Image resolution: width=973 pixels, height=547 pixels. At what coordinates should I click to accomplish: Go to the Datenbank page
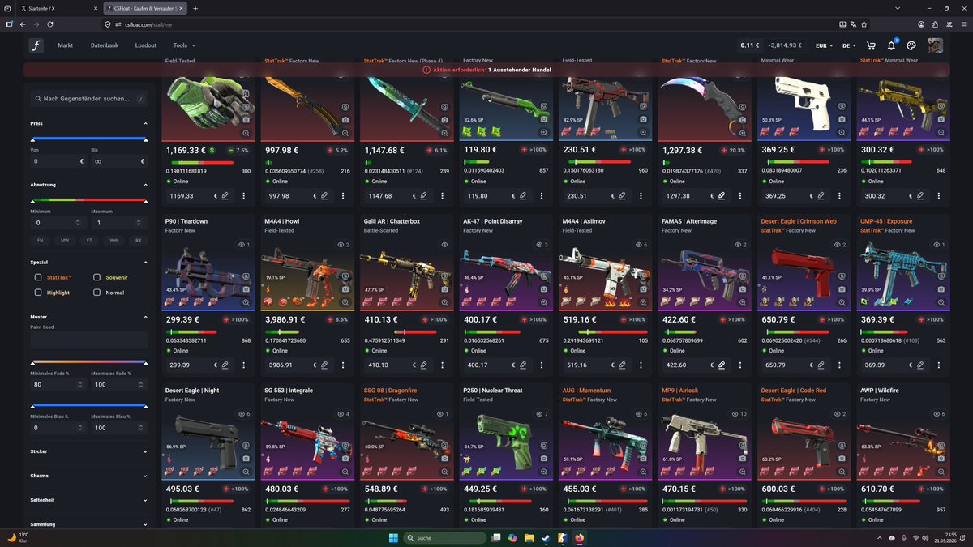click(x=105, y=45)
